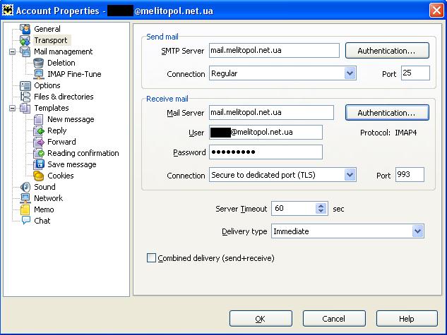Open the Send mail Connection dropdown
Image resolution: width=447 pixels, height=335 pixels.
click(350, 73)
